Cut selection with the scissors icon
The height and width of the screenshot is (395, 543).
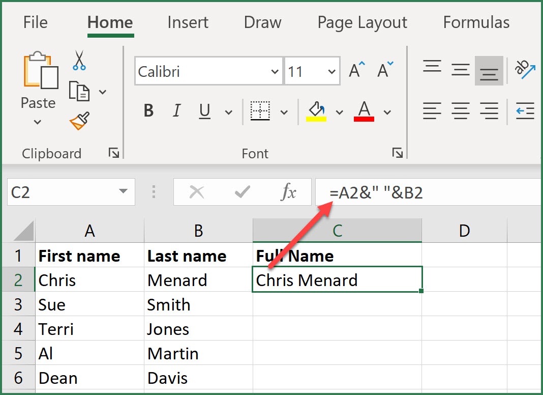[x=79, y=60]
